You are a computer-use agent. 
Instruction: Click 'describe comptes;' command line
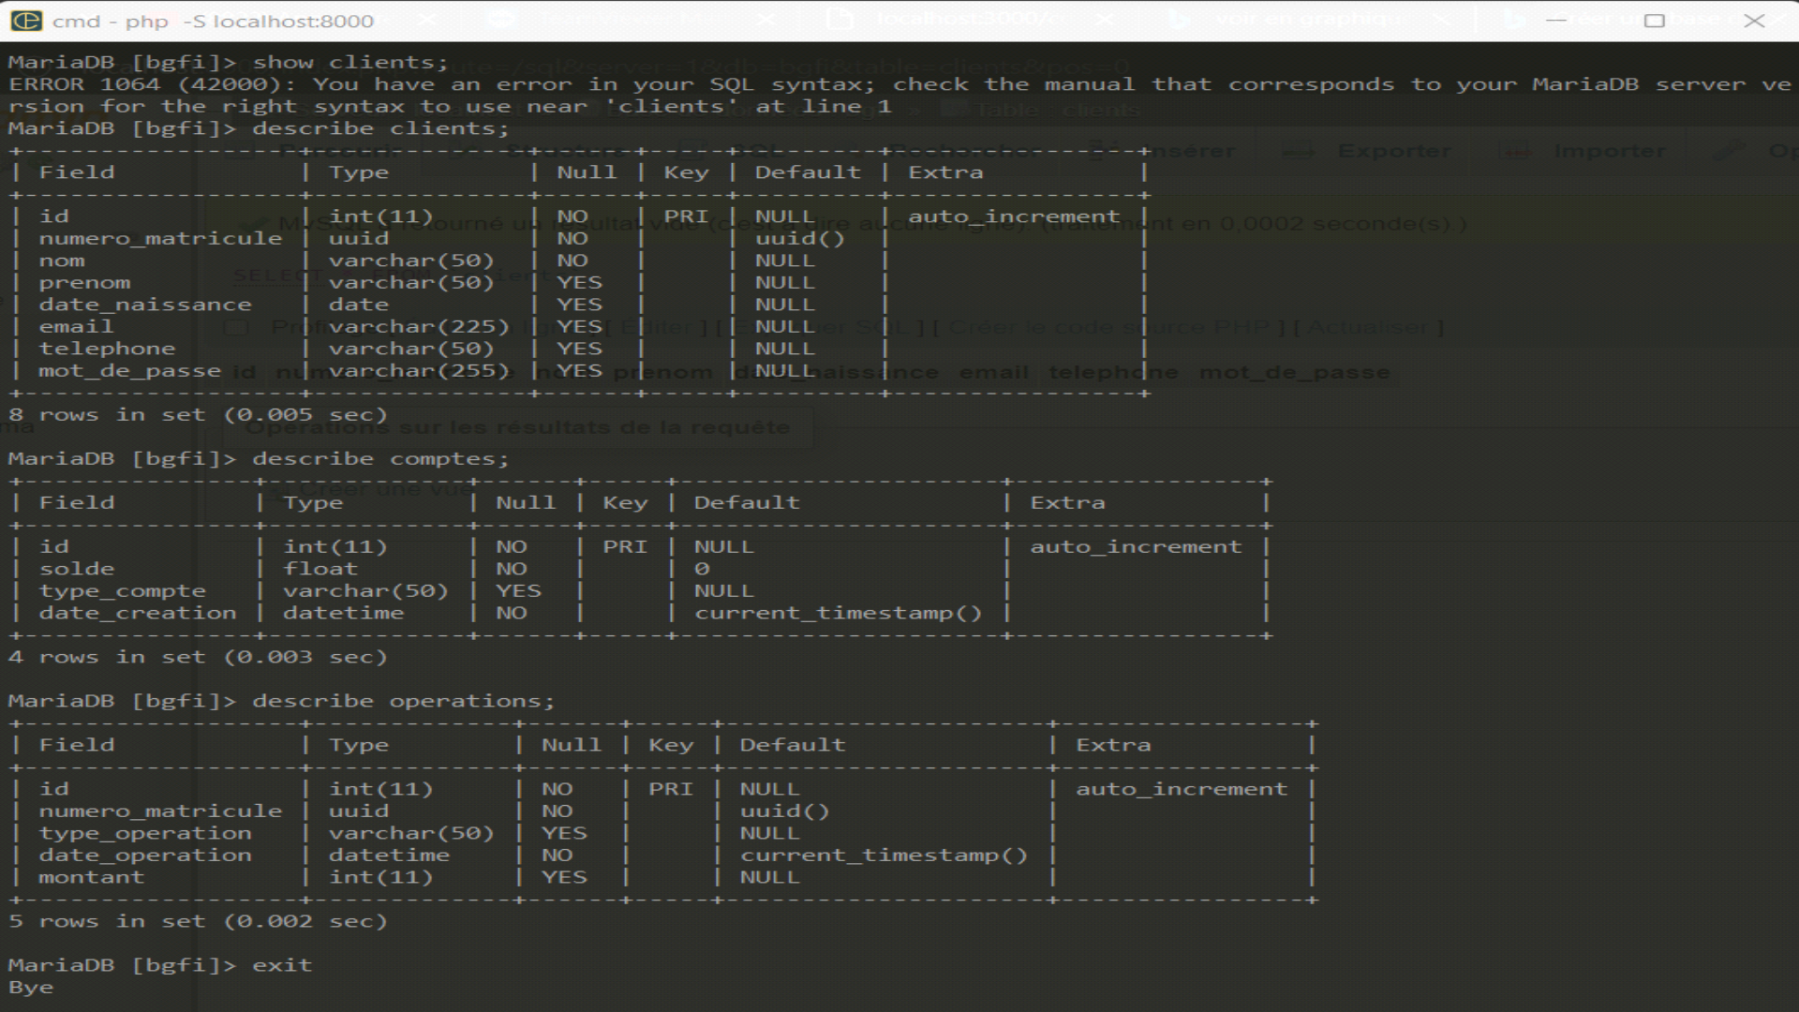click(380, 459)
